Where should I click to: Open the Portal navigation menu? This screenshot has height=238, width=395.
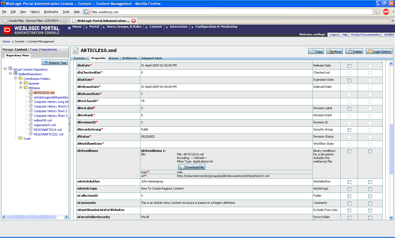(94, 27)
